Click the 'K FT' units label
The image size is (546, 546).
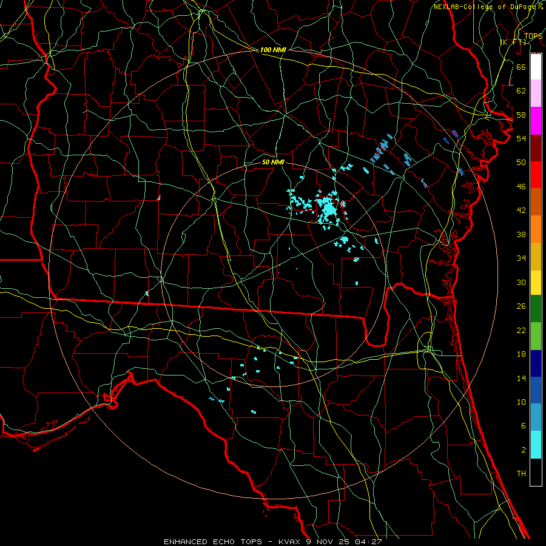pyautogui.click(x=513, y=42)
